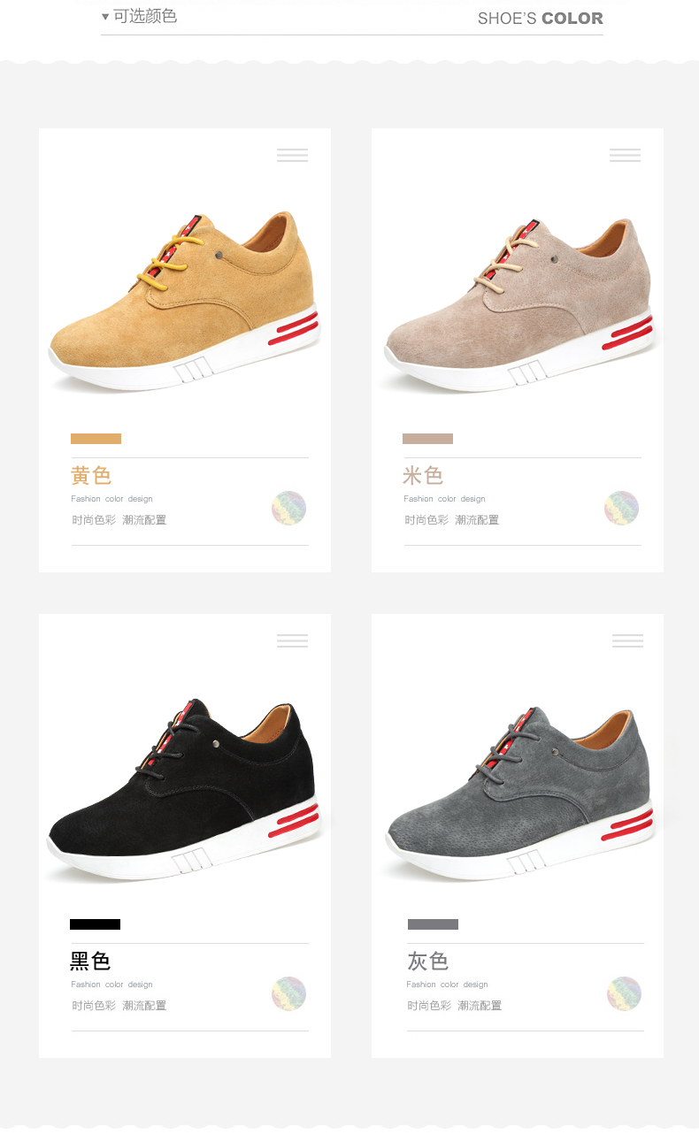The height and width of the screenshot is (1142, 699).
Task: Click the rainbow circle icon beside 黑色
Action: coord(288,993)
